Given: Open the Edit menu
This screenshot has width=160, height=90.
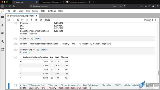Looking at the screenshot, I should (14, 11).
